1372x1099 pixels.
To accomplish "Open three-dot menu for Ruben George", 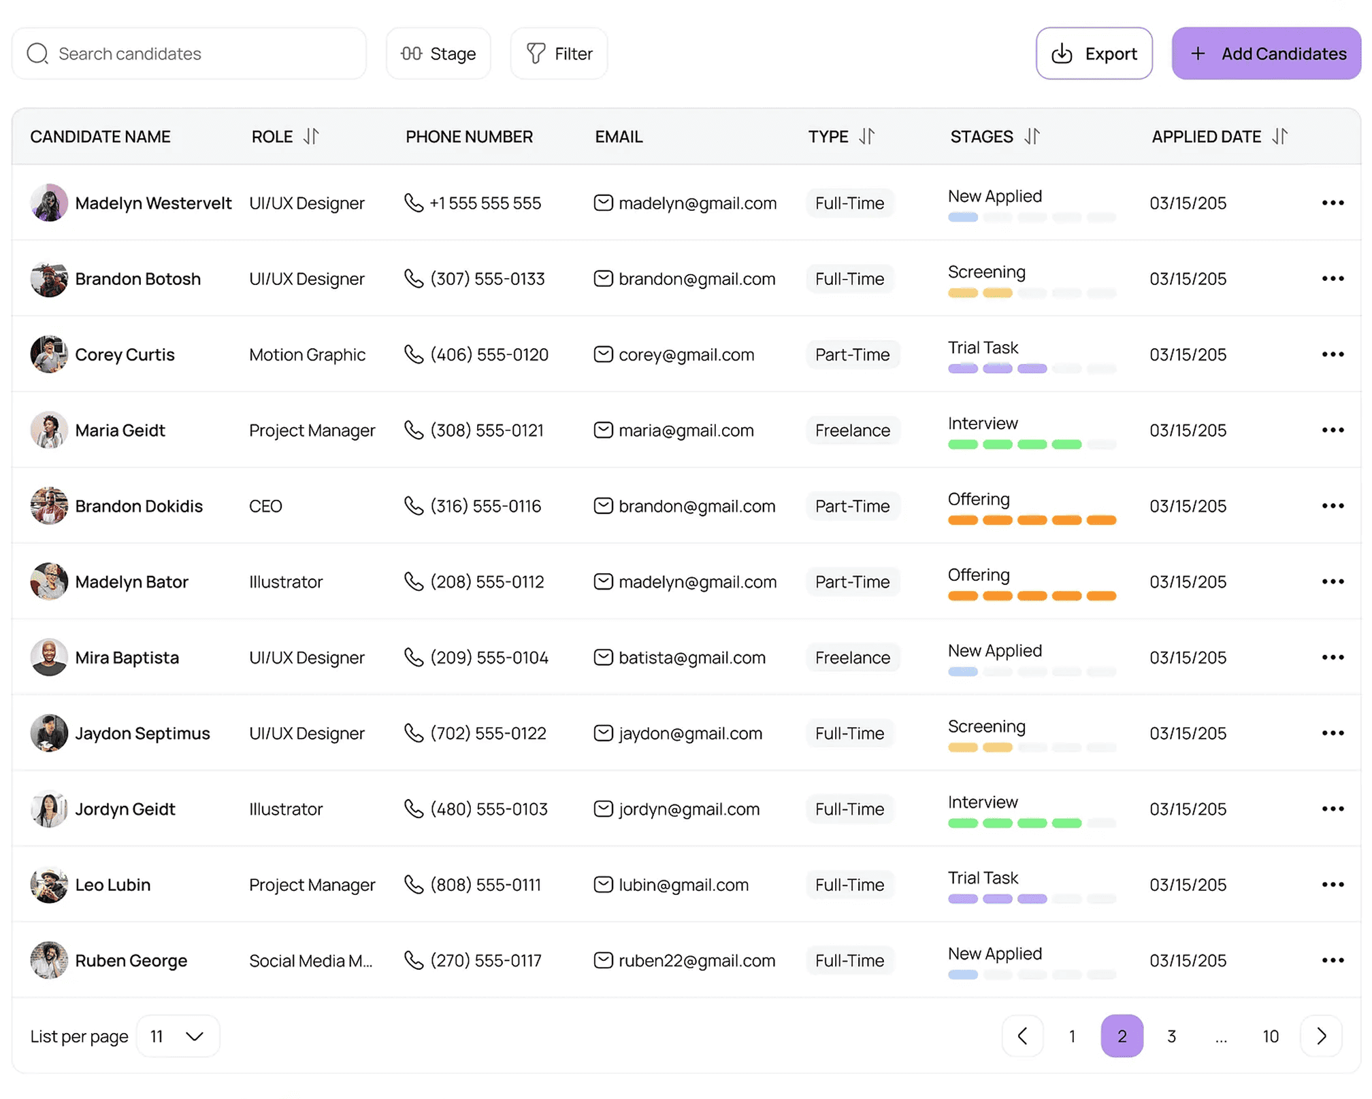I will 1332,960.
